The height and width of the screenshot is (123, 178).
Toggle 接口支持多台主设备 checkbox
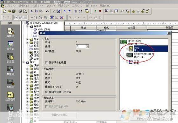(46, 92)
